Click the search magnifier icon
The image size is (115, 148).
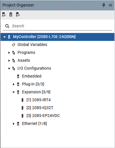click(7, 26)
